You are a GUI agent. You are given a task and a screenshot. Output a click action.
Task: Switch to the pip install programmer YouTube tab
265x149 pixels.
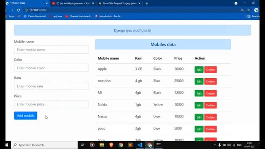[73, 3]
